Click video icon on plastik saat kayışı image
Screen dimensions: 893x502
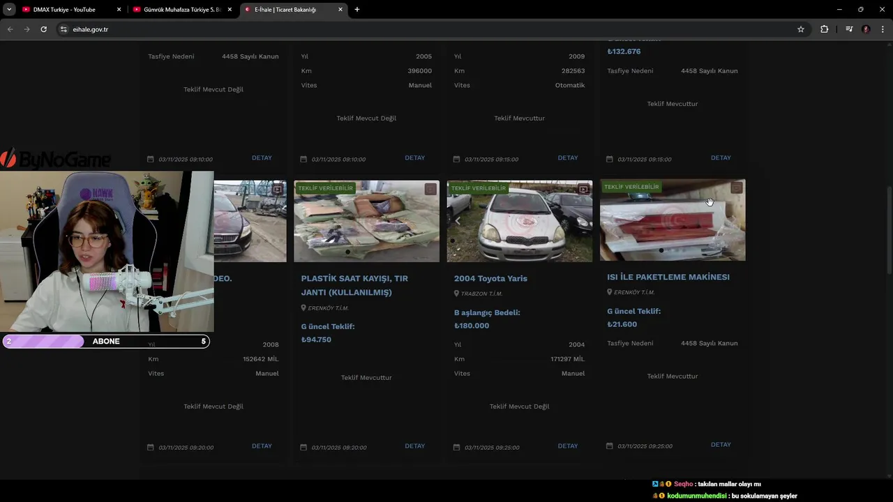430,189
